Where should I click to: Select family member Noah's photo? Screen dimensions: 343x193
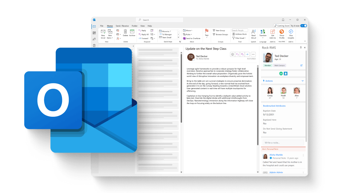tap(283, 90)
